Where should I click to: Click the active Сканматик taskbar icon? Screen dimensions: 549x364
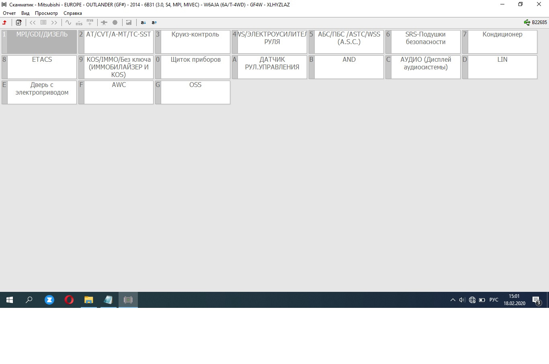(128, 300)
